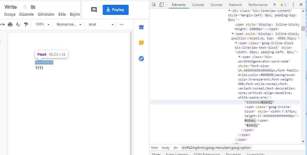Toggle the device toolbar in DevTools
307x155 pixels.
coord(161,5)
